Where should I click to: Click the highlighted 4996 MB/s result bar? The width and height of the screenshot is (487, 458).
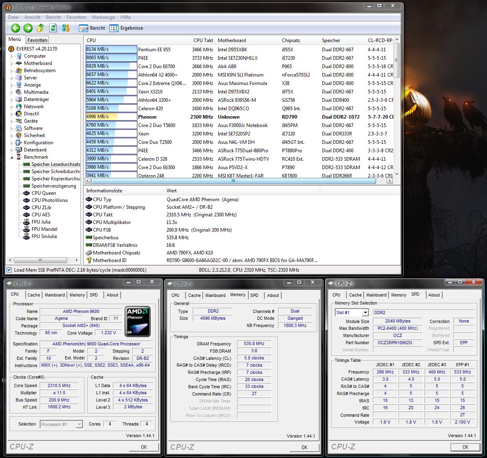[111, 117]
